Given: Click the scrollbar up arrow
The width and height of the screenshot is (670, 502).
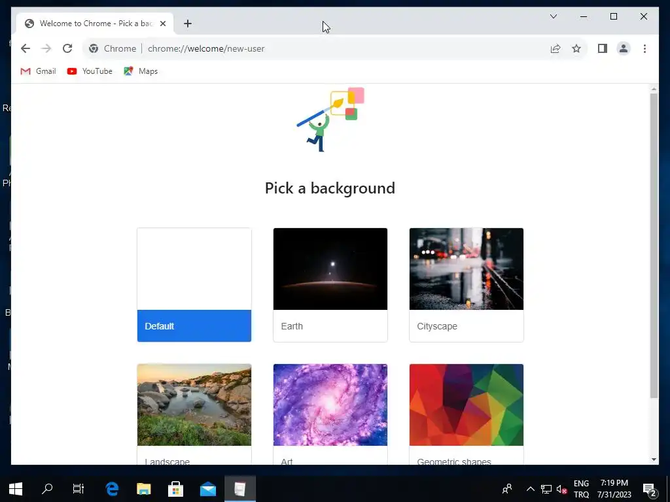Looking at the screenshot, I should coord(654,89).
